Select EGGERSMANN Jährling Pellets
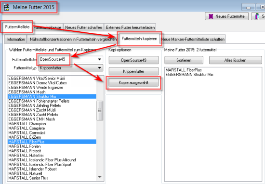 coord(52,105)
